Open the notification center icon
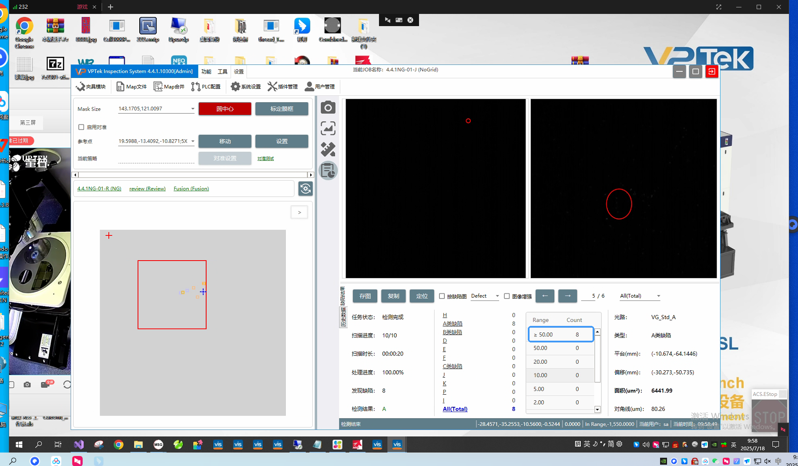This screenshot has width=798, height=466. pyautogui.click(x=775, y=444)
